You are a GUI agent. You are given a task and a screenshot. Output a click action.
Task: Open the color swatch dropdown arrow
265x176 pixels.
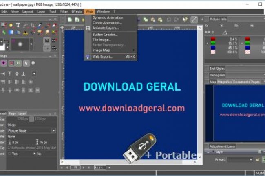(x=7, y=48)
